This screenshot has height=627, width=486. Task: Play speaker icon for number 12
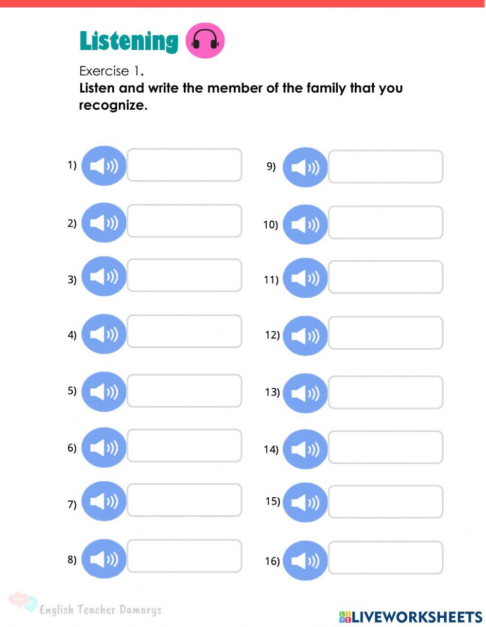[x=305, y=336]
